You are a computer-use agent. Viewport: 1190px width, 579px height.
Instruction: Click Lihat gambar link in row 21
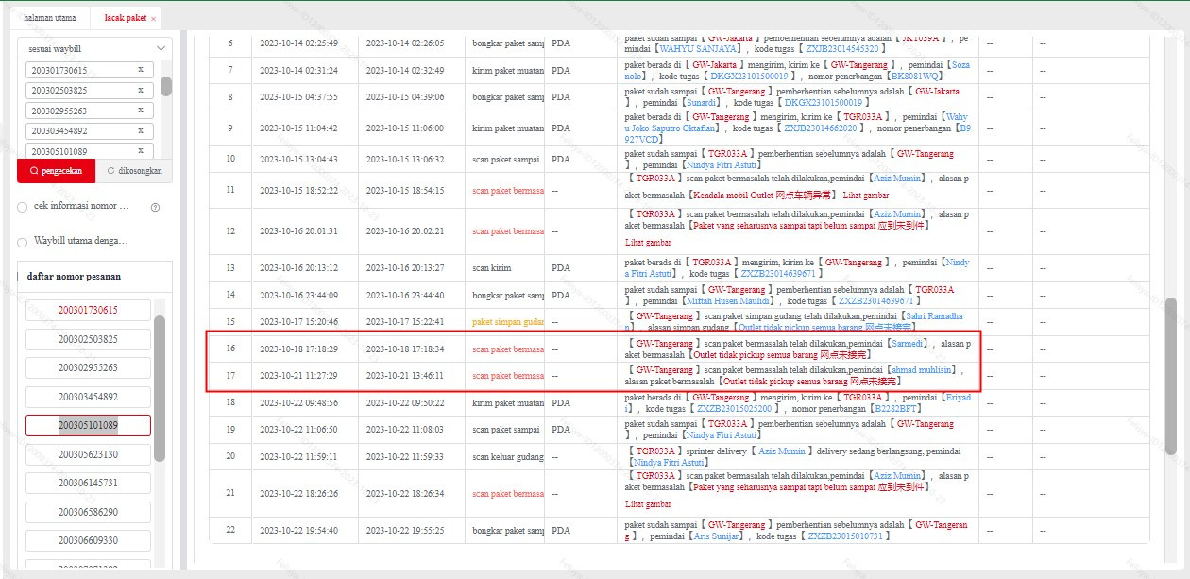point(648,504)
